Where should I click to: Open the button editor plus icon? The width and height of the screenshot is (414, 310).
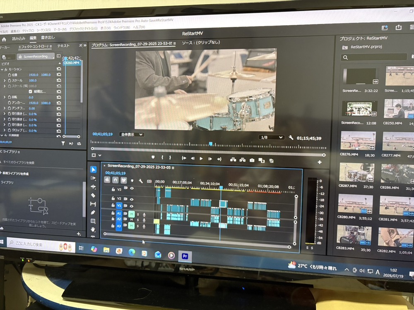[320, 162]
